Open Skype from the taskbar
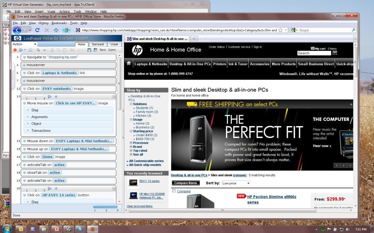Image resolution: width=374 pixels, height=233 pixels. 80,229
